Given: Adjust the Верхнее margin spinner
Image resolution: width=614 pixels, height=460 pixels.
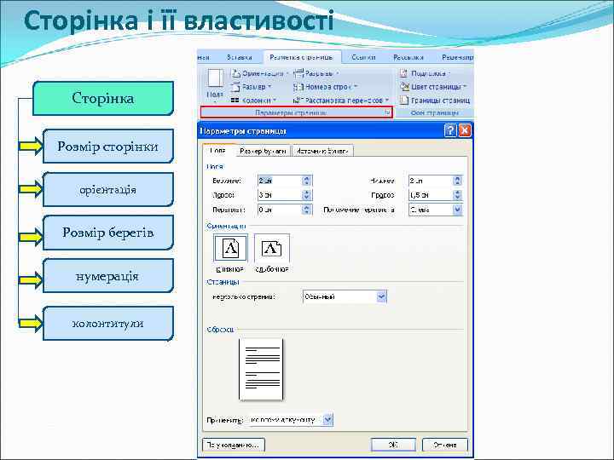Looking at the screenshot, I should pyautogui.click(x=307, y=181).
